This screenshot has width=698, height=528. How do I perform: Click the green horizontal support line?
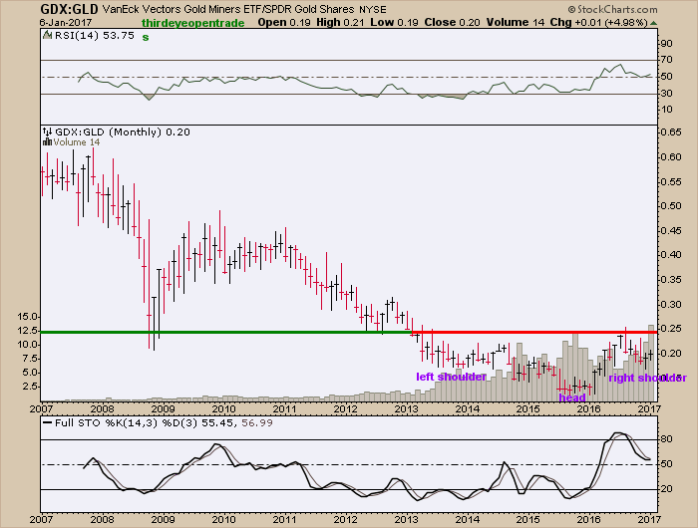tap(225, 332)
